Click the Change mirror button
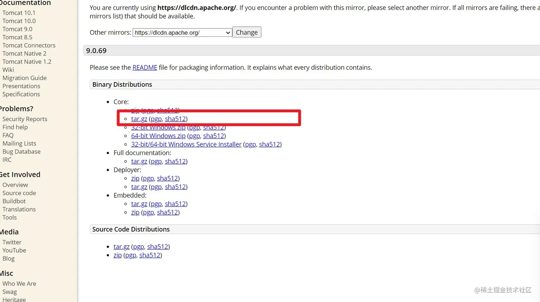 point(247,32)
